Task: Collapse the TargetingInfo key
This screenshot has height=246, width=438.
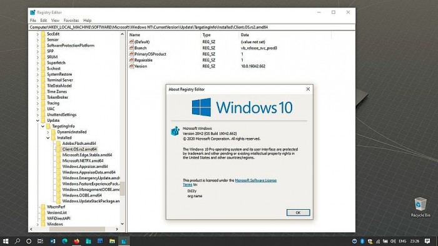Action: coord(43,126)
